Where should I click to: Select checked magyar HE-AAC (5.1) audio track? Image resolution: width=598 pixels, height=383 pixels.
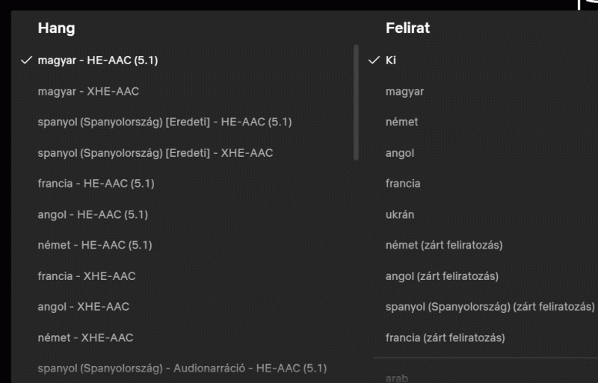97,60
